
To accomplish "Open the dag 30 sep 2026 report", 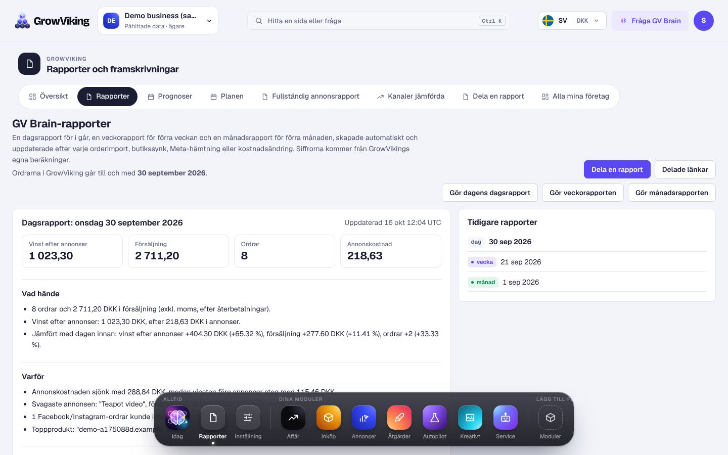I will click(x=587, y=242).
